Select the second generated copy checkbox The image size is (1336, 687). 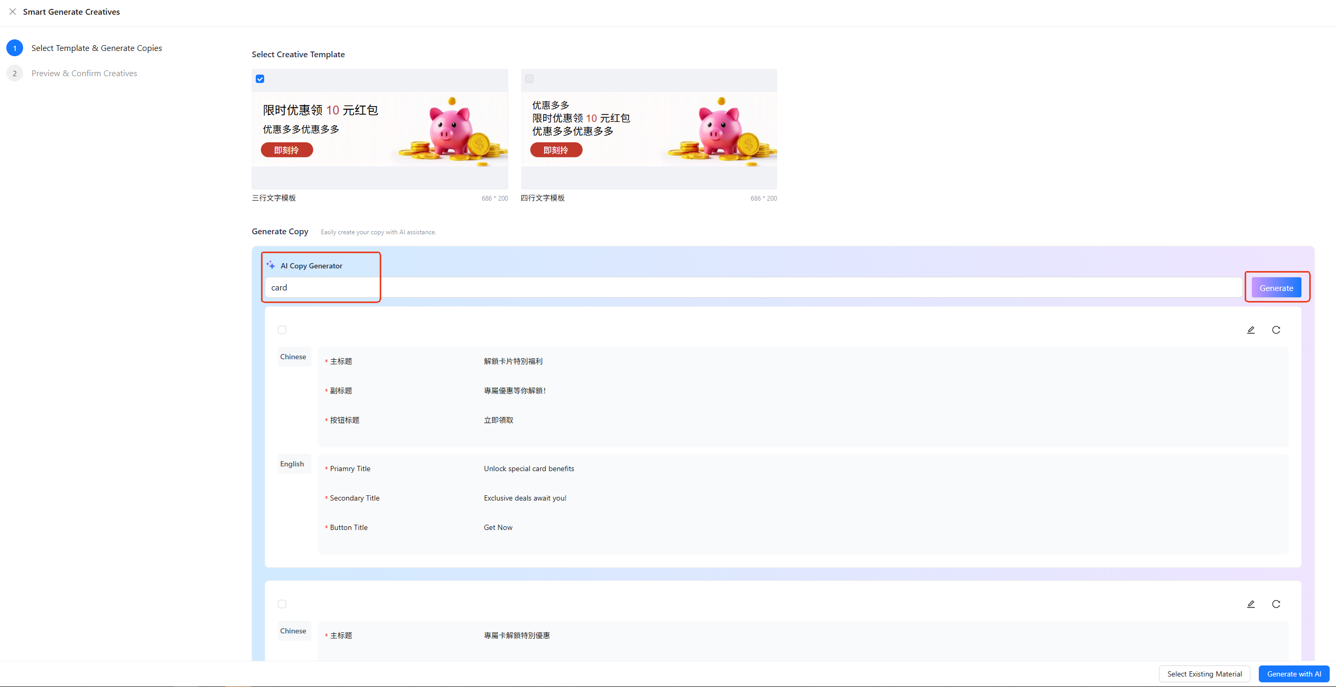[282, 604]
